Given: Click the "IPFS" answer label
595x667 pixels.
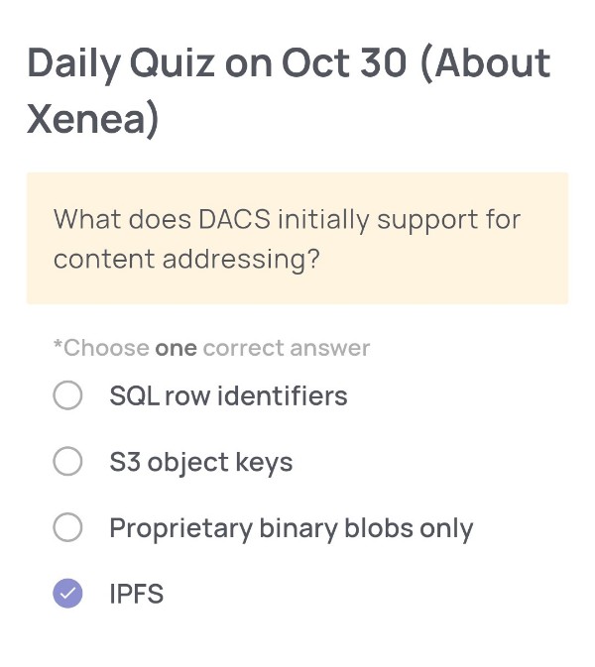Looking at the screenshot, I should (136, 595).
